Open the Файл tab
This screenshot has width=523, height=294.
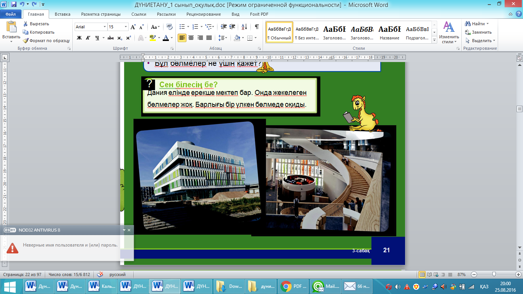point(10,14)
